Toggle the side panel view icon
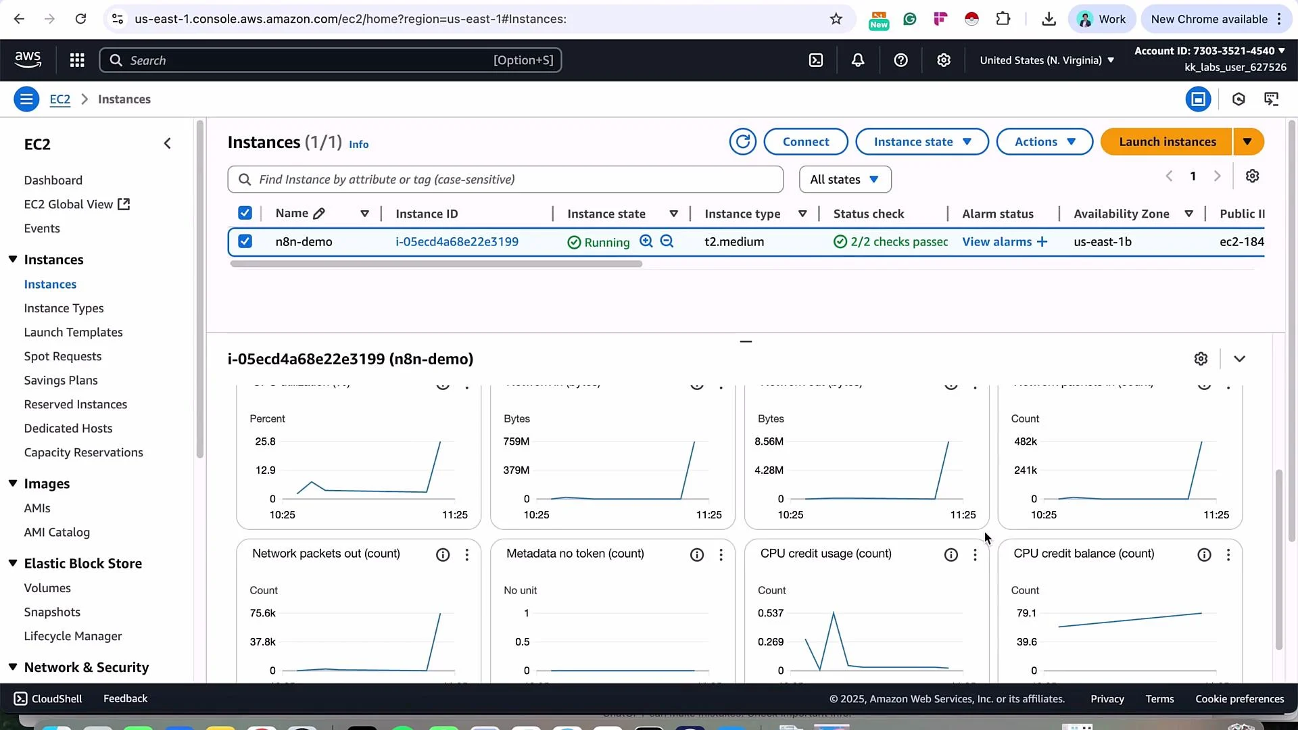Viewport: 1298px width, 730px height. [1198, 99]
